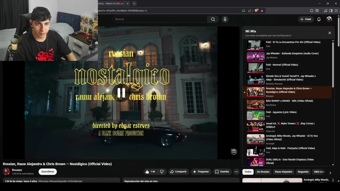
Task: Open Rvssian channel name link
Action: click(x=17, y=170)
